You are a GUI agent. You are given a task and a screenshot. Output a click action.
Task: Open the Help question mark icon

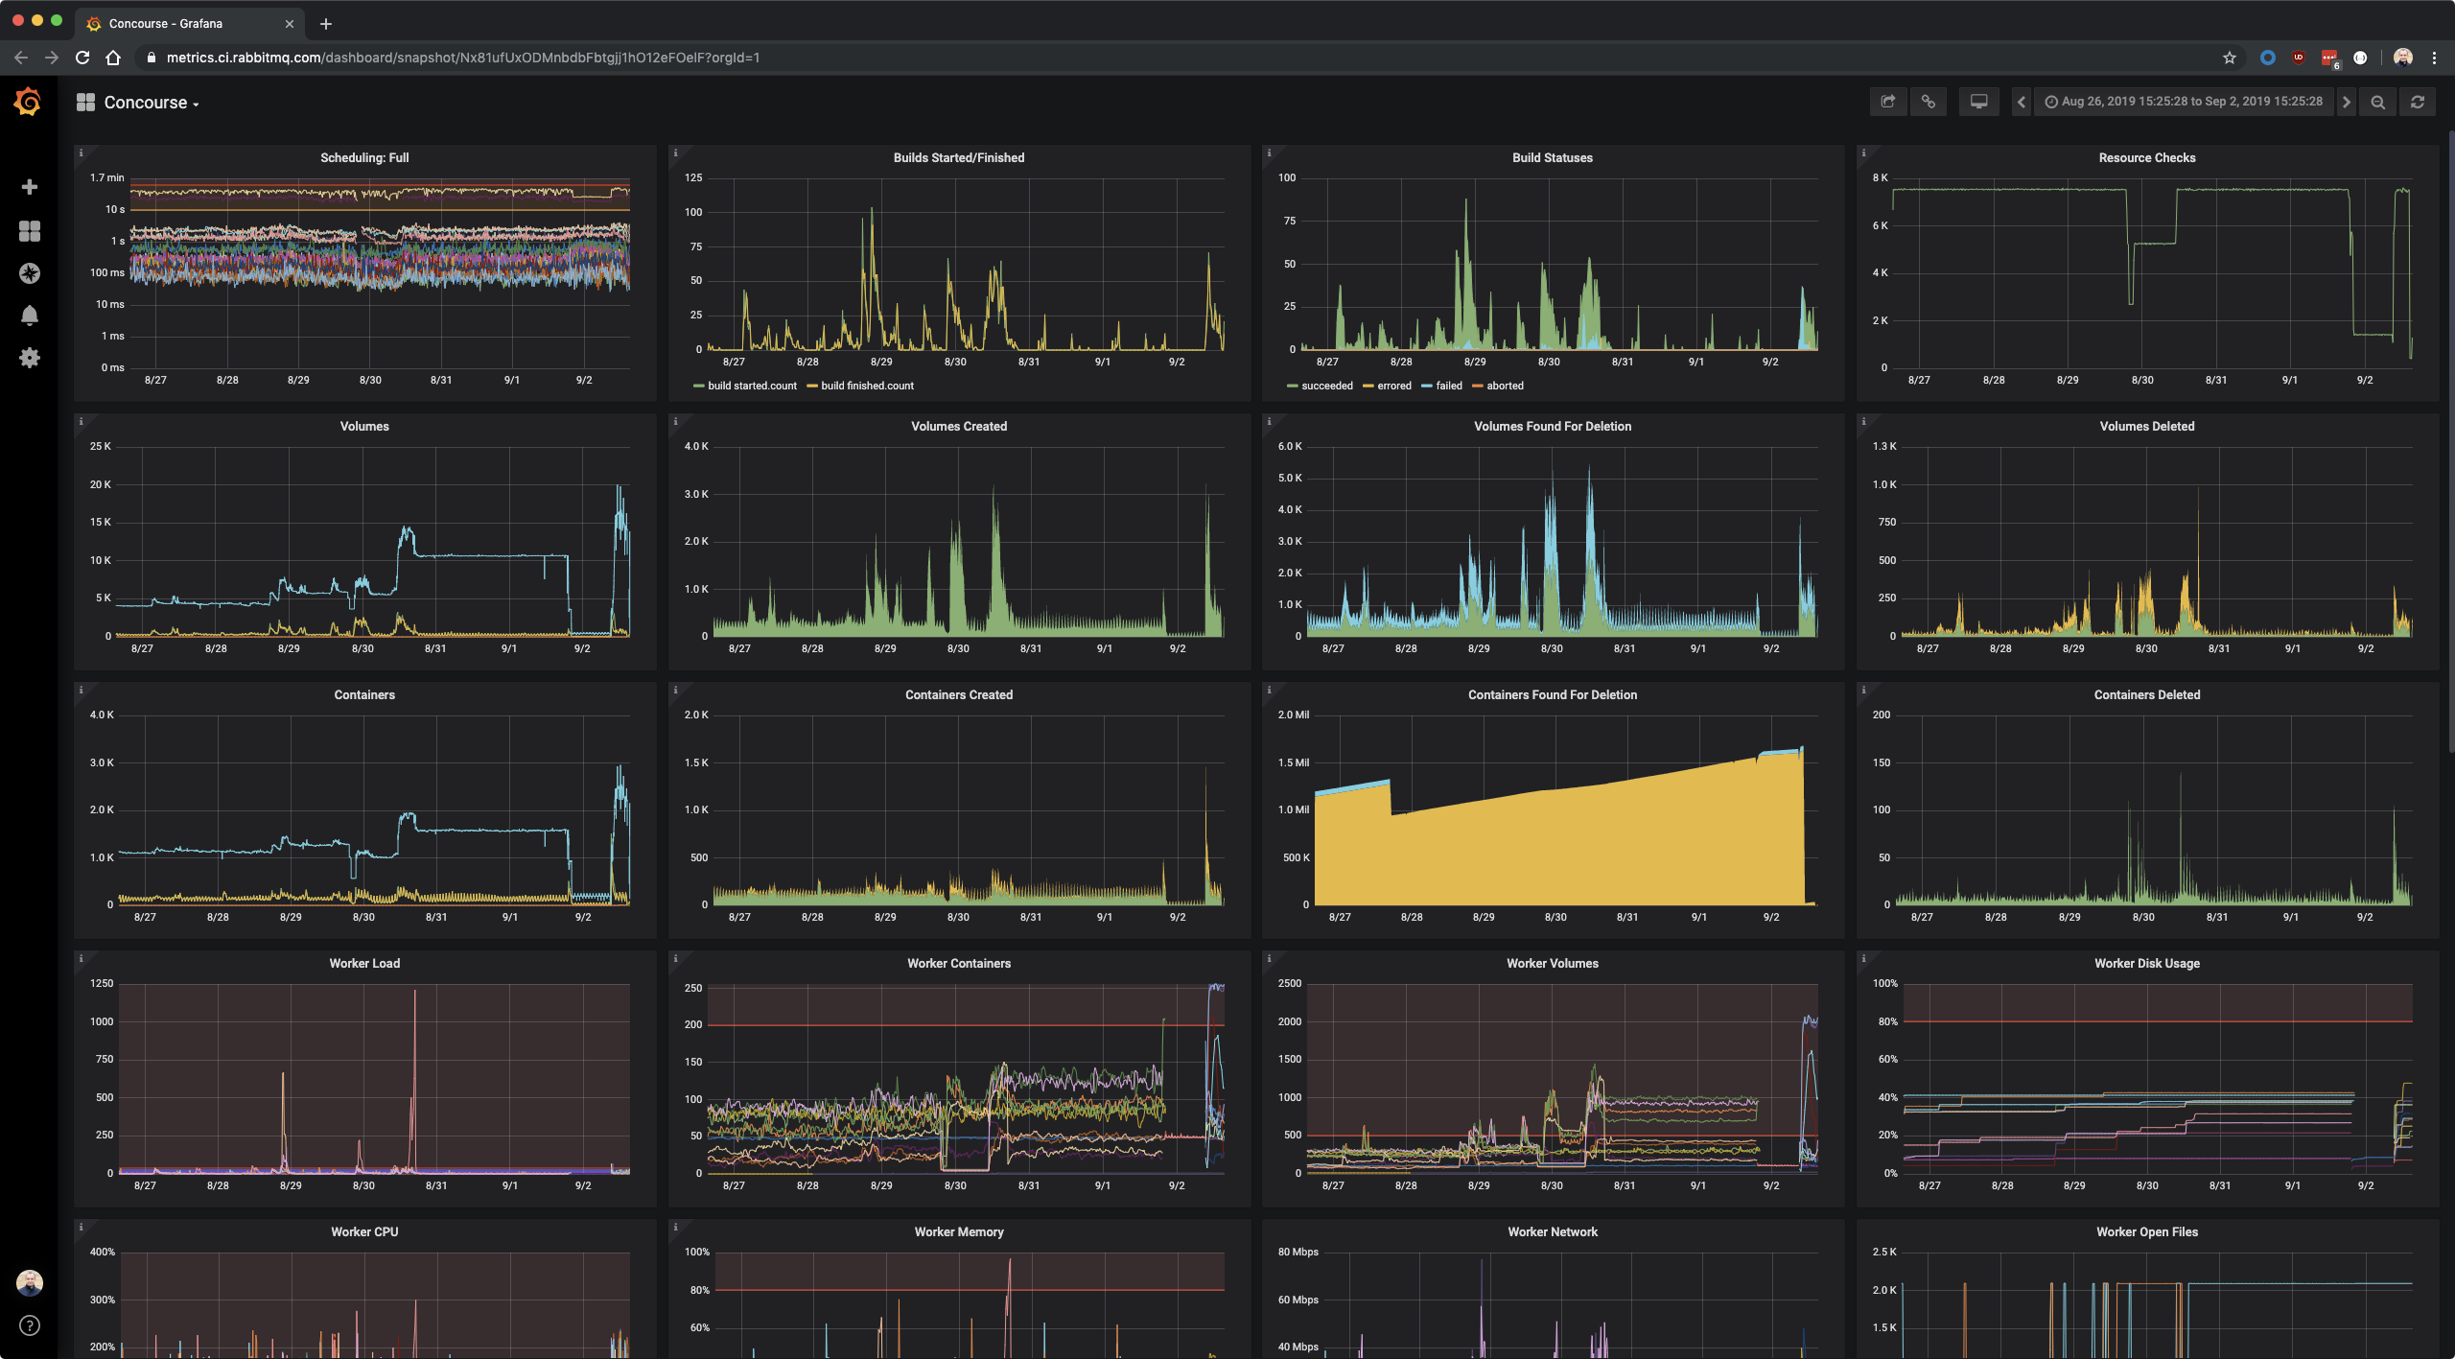coord(30,1325)
